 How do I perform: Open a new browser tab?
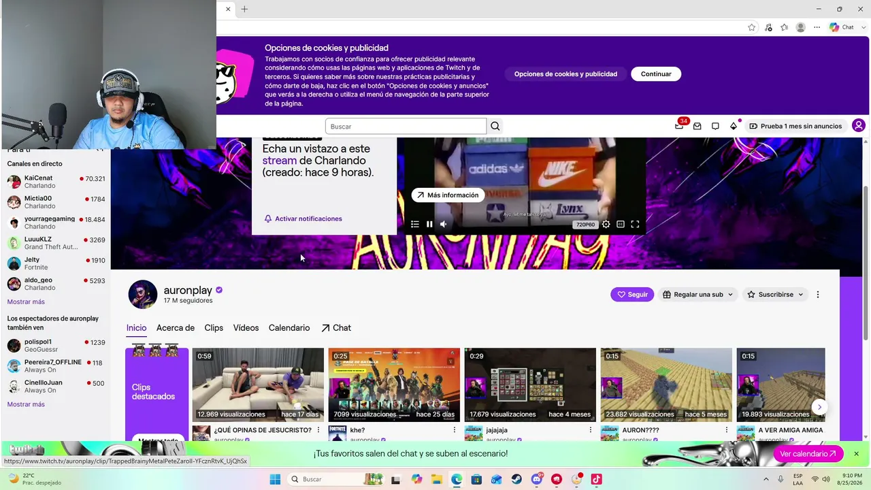point(244,9)
